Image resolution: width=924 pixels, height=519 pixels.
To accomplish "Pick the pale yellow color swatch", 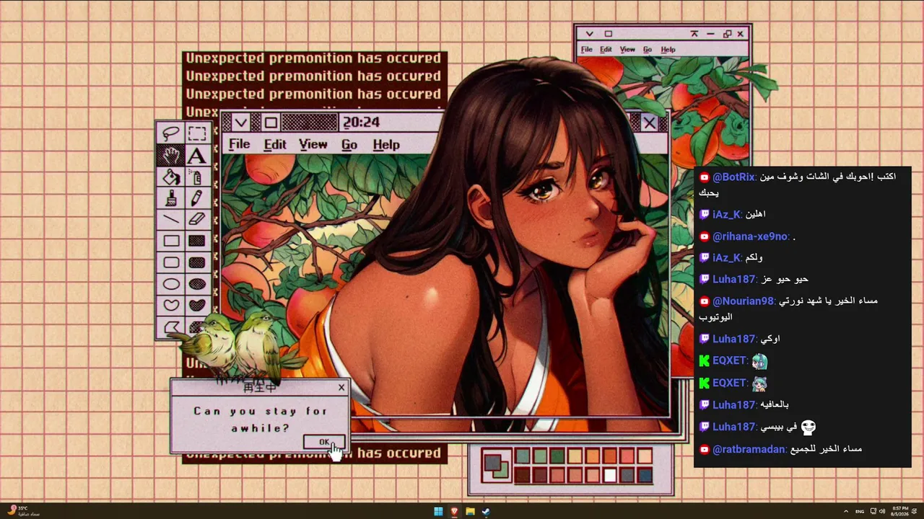I will (575, 456).
